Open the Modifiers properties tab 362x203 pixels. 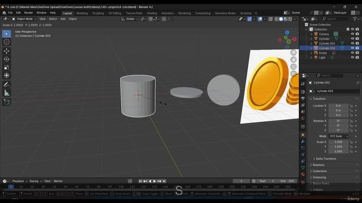click(303, 142)
